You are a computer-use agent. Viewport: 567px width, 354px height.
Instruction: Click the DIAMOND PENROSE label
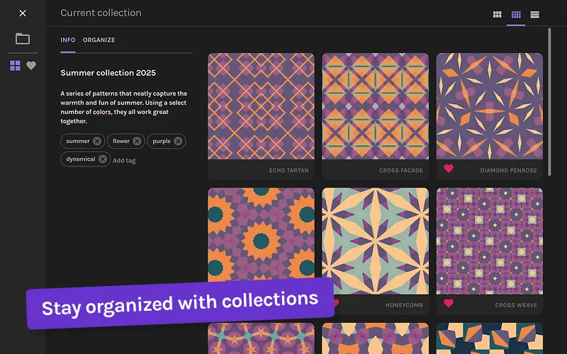tap(508, 171)
